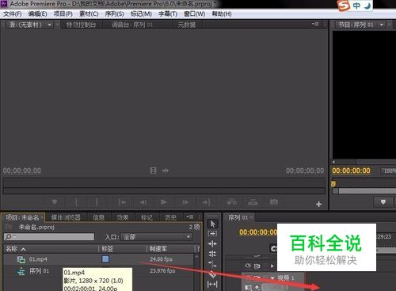The width and height of the screenshot is (396, 291).
Task: Click the Drag Video Only filmstrip icon
Action: click(153, 170)
